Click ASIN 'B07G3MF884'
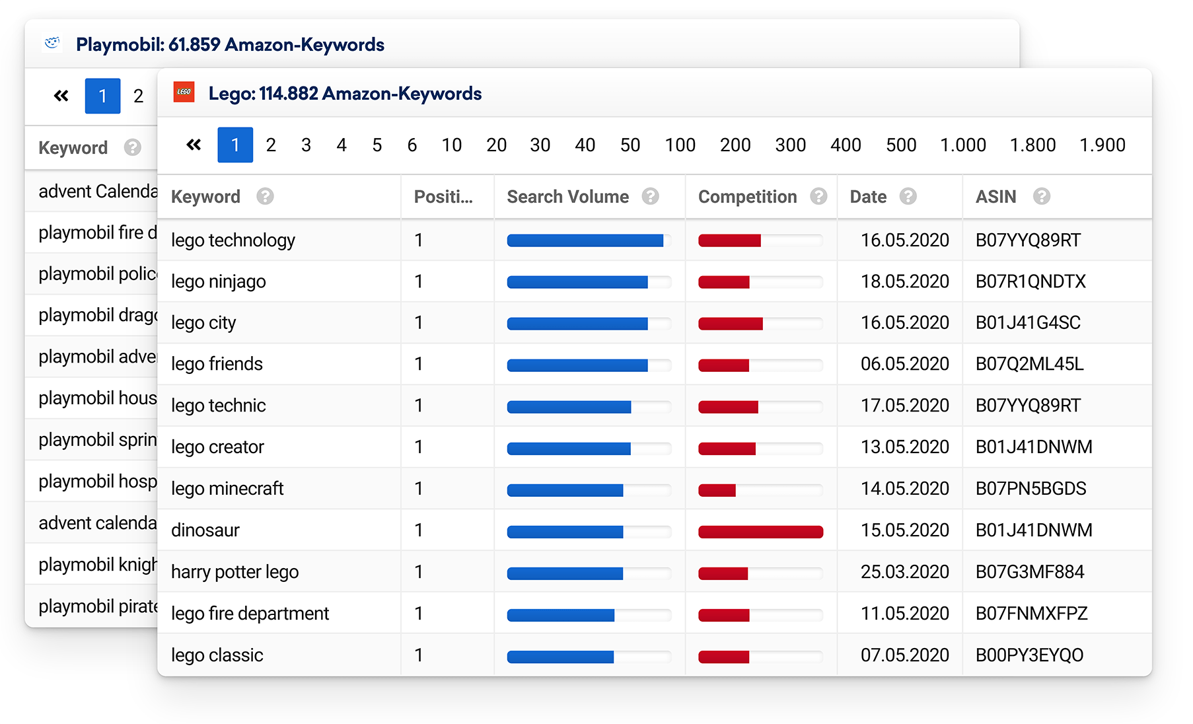The image size is (1193, 724). pos(1030,572)
